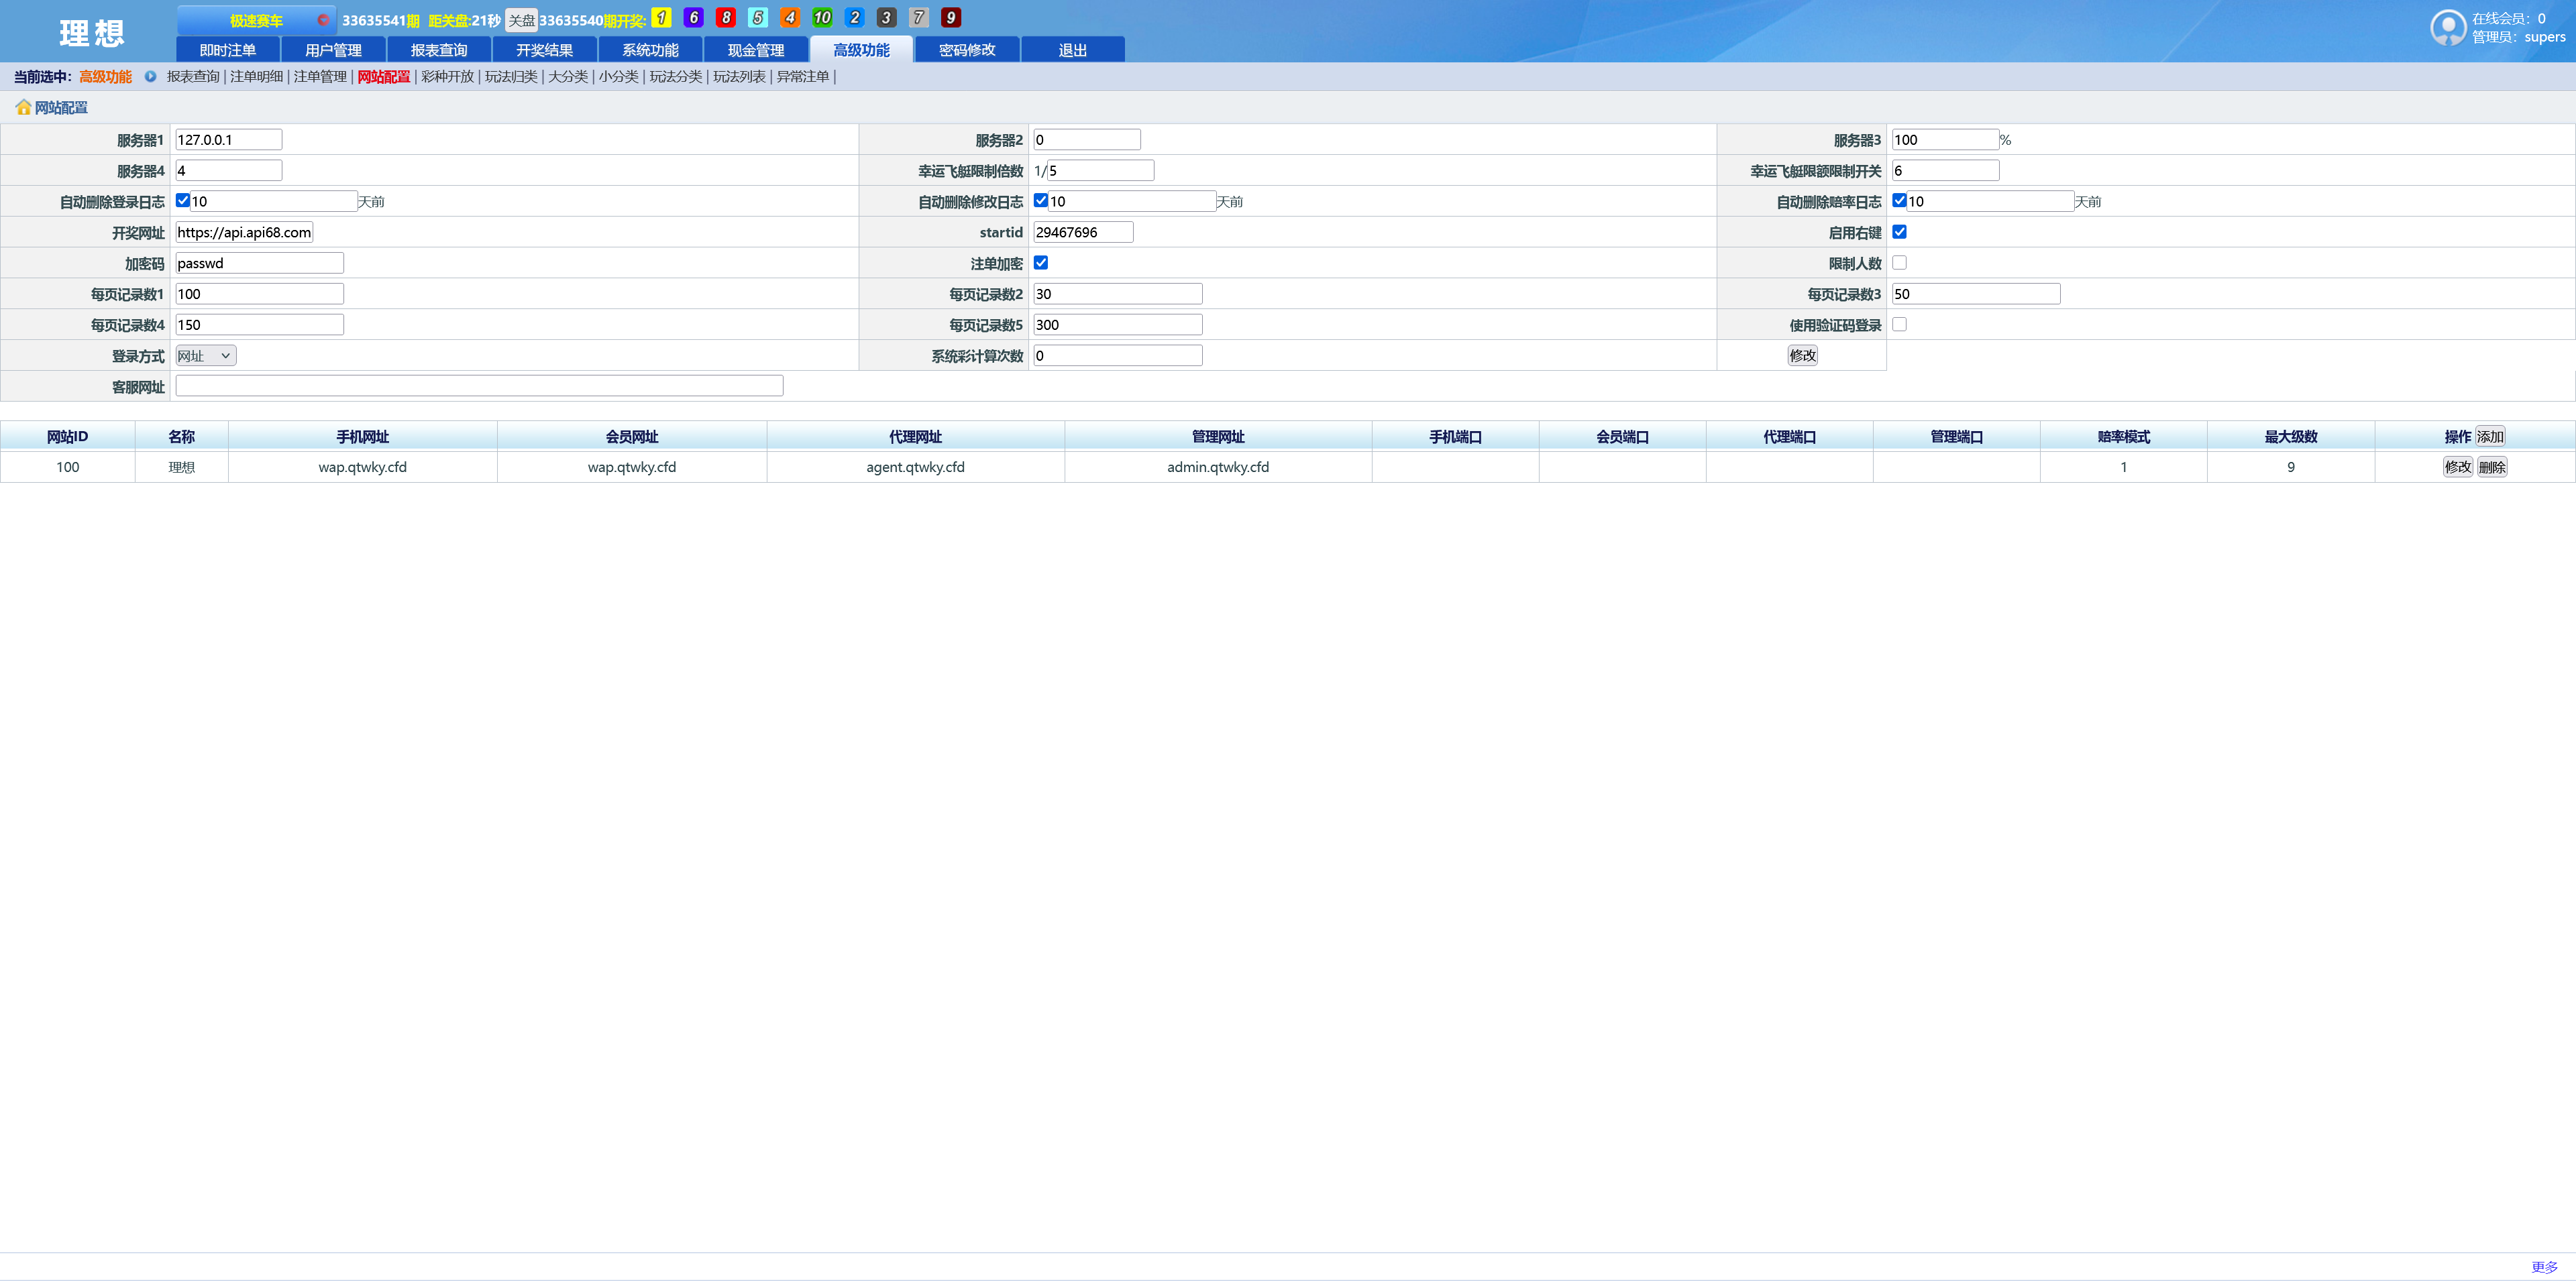Click the 添加 button in table header

click(2490, 436)
